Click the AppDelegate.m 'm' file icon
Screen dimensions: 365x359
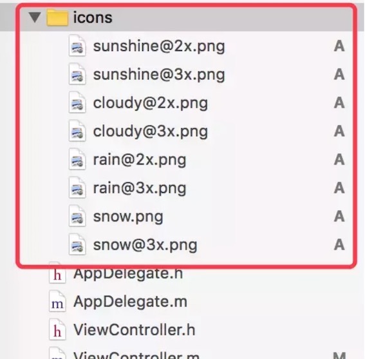coord(57,302)
